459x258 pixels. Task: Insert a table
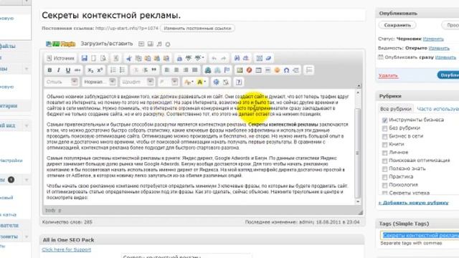tap(258, 70)
